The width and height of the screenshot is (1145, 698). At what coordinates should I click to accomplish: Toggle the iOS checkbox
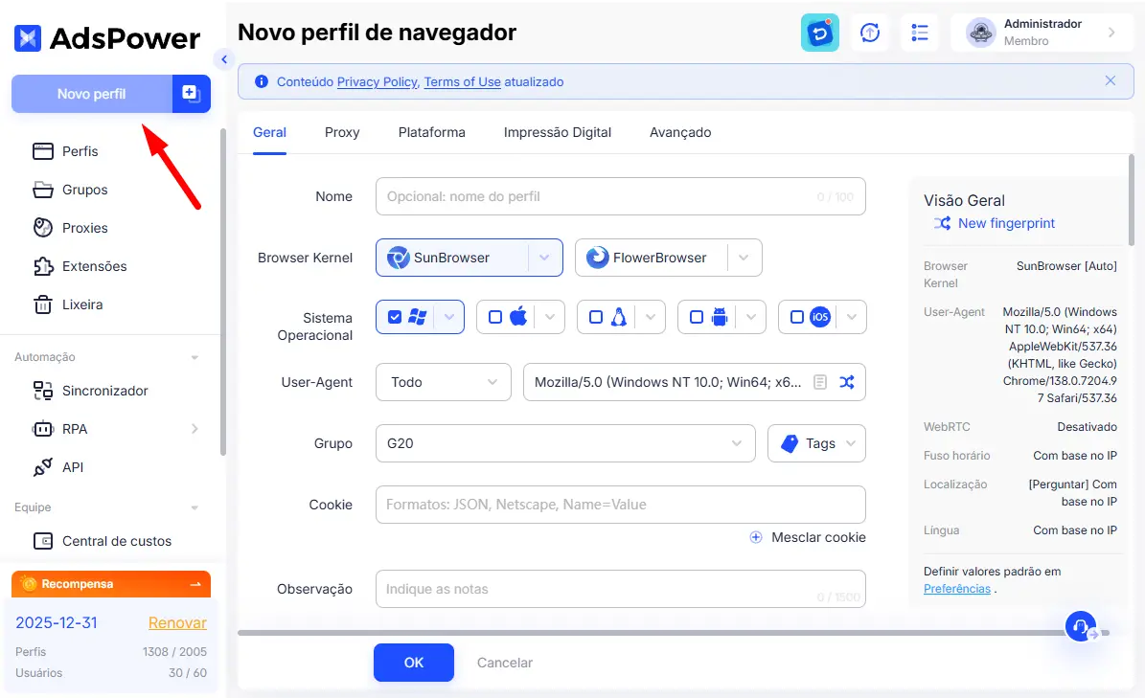click(x=797, y=317)
